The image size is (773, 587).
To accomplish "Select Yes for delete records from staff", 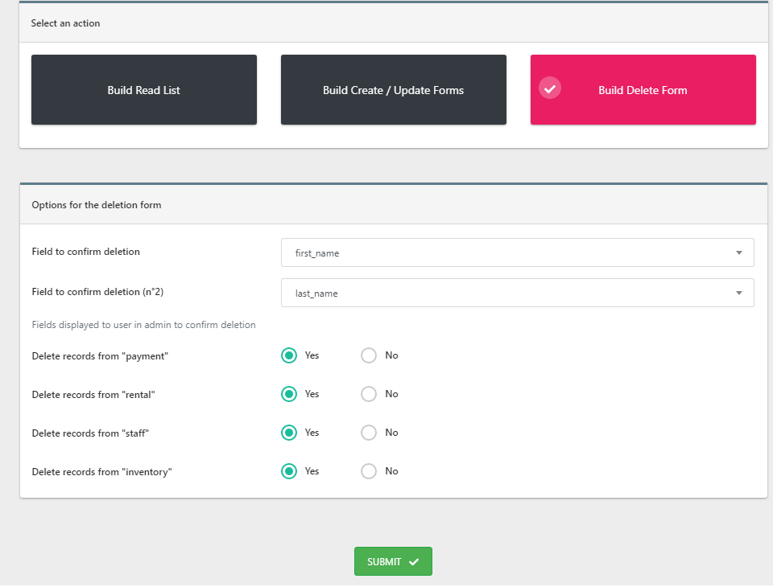I will click(289, 433).
